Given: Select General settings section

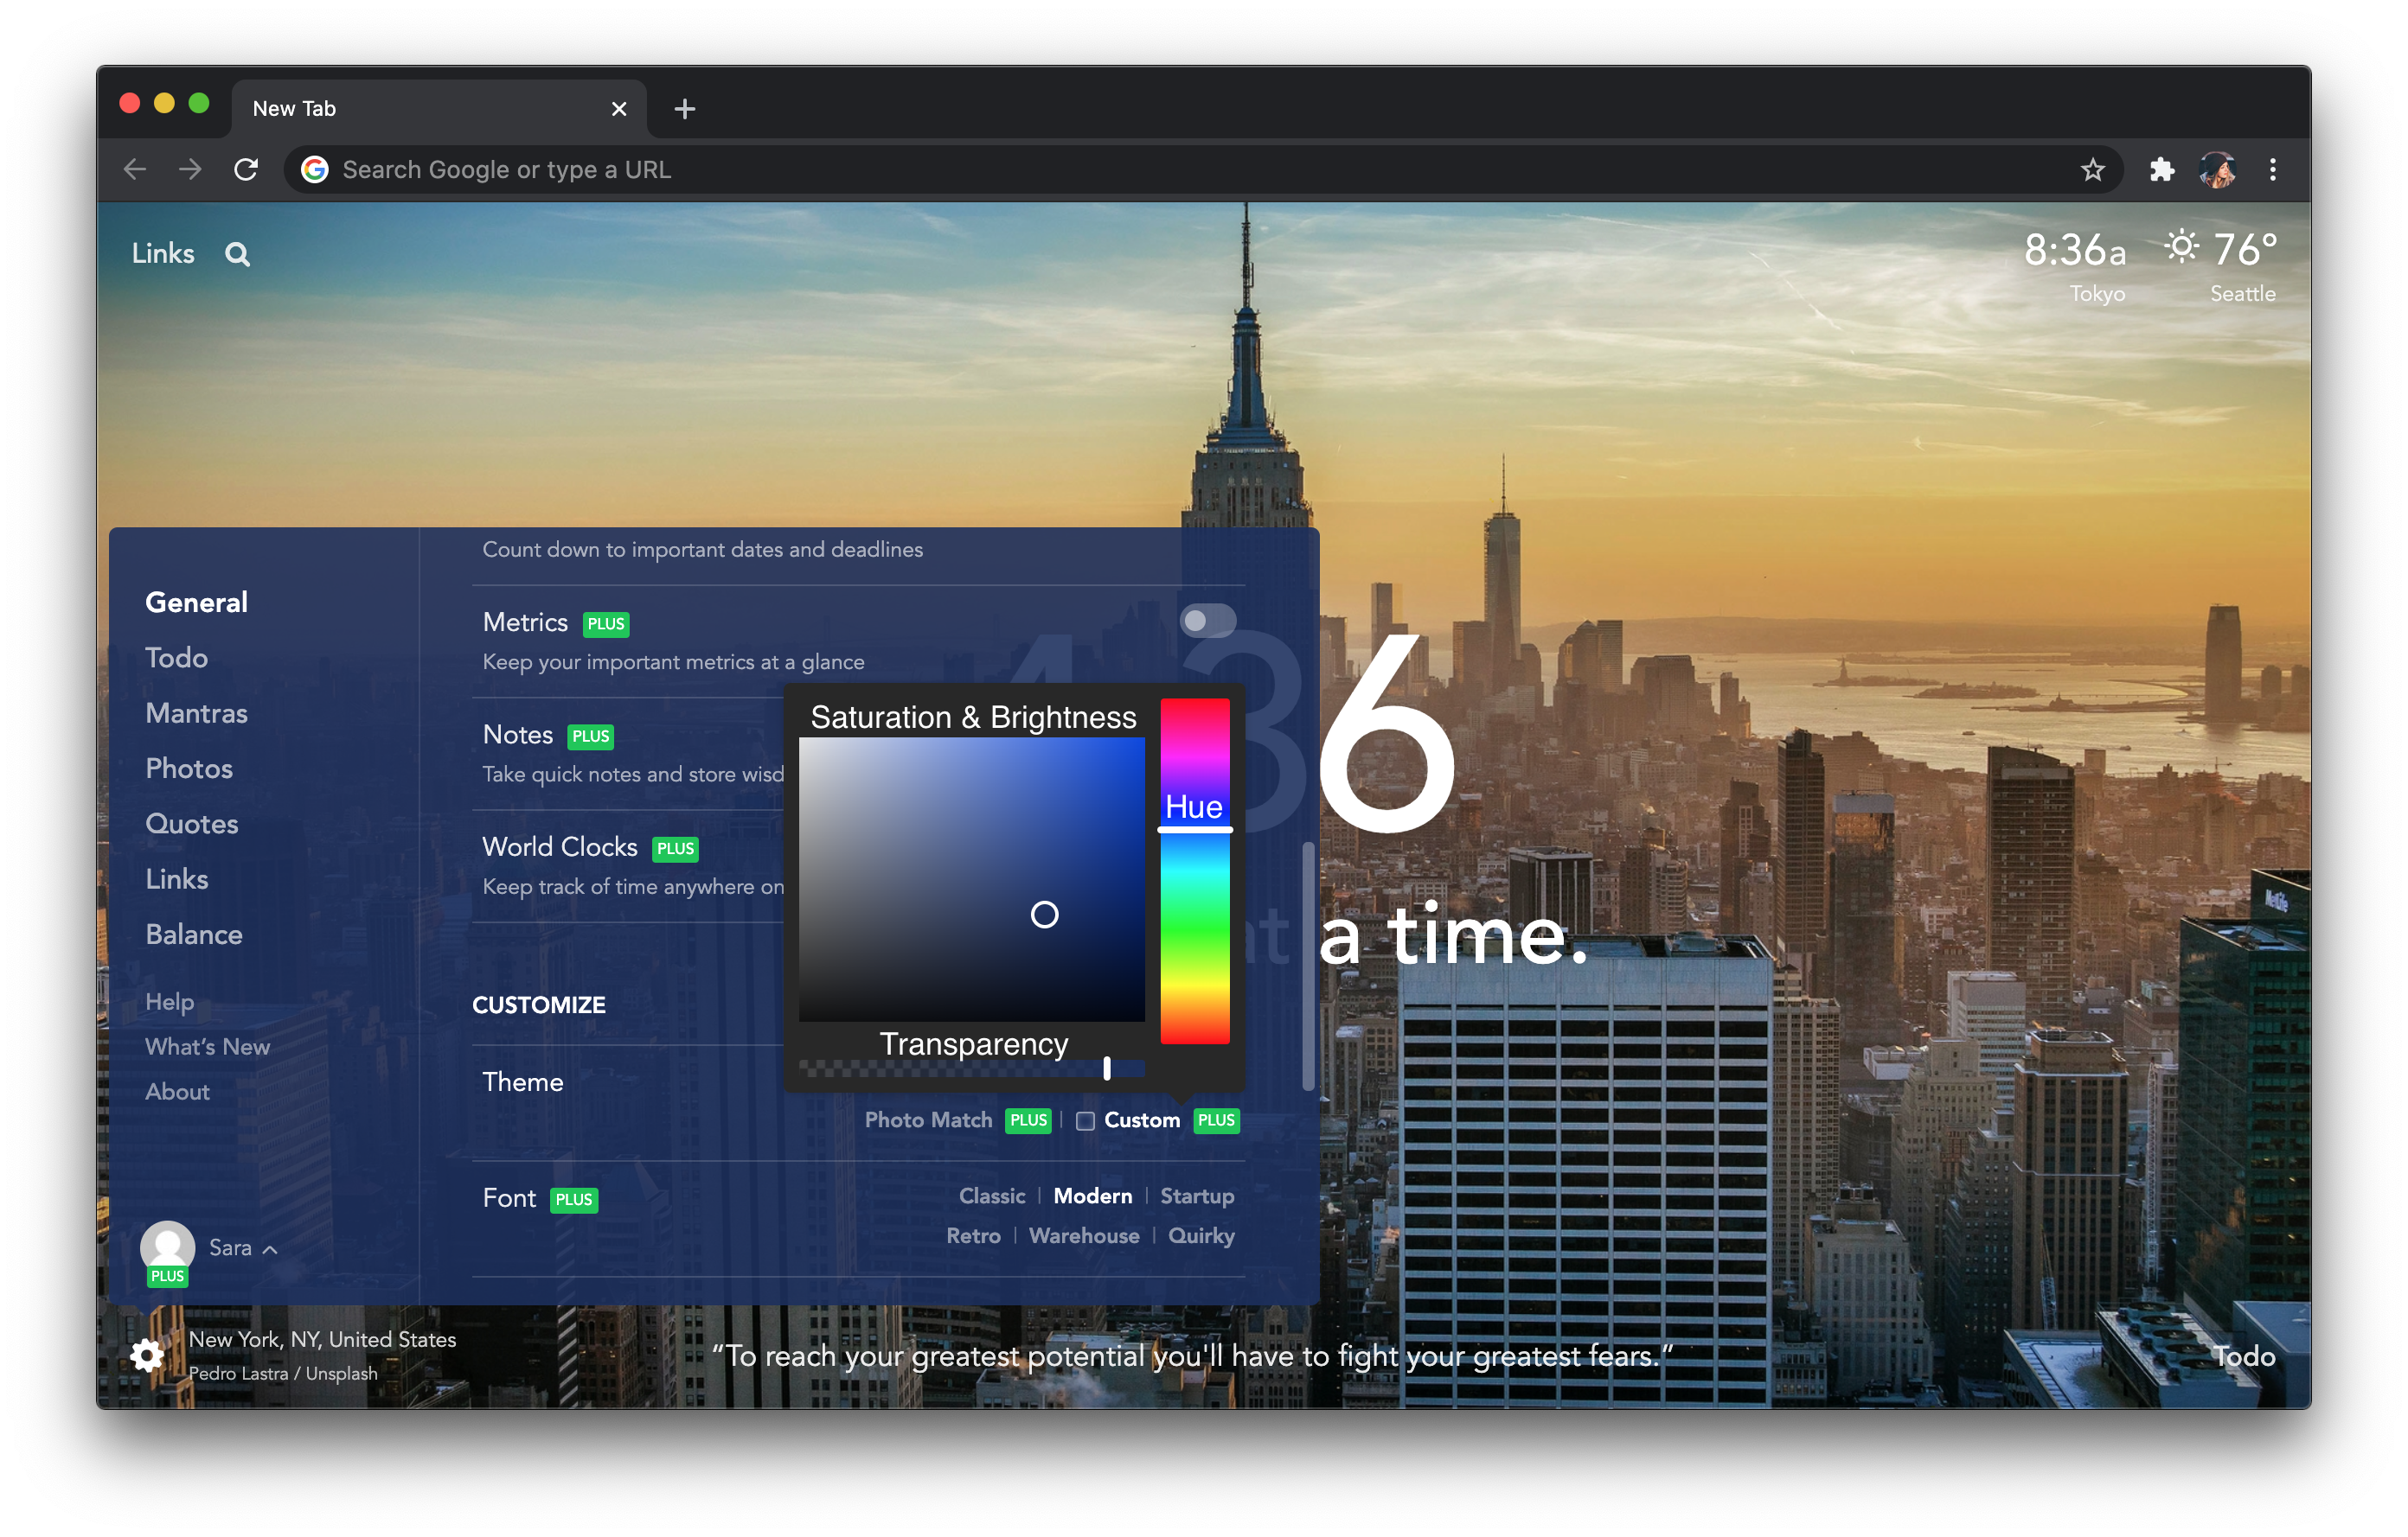Looking at the screenshot, I should point(196,603).
